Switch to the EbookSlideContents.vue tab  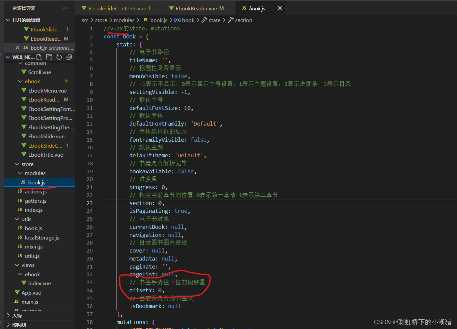pyautogui.click(x=119, y=8)
